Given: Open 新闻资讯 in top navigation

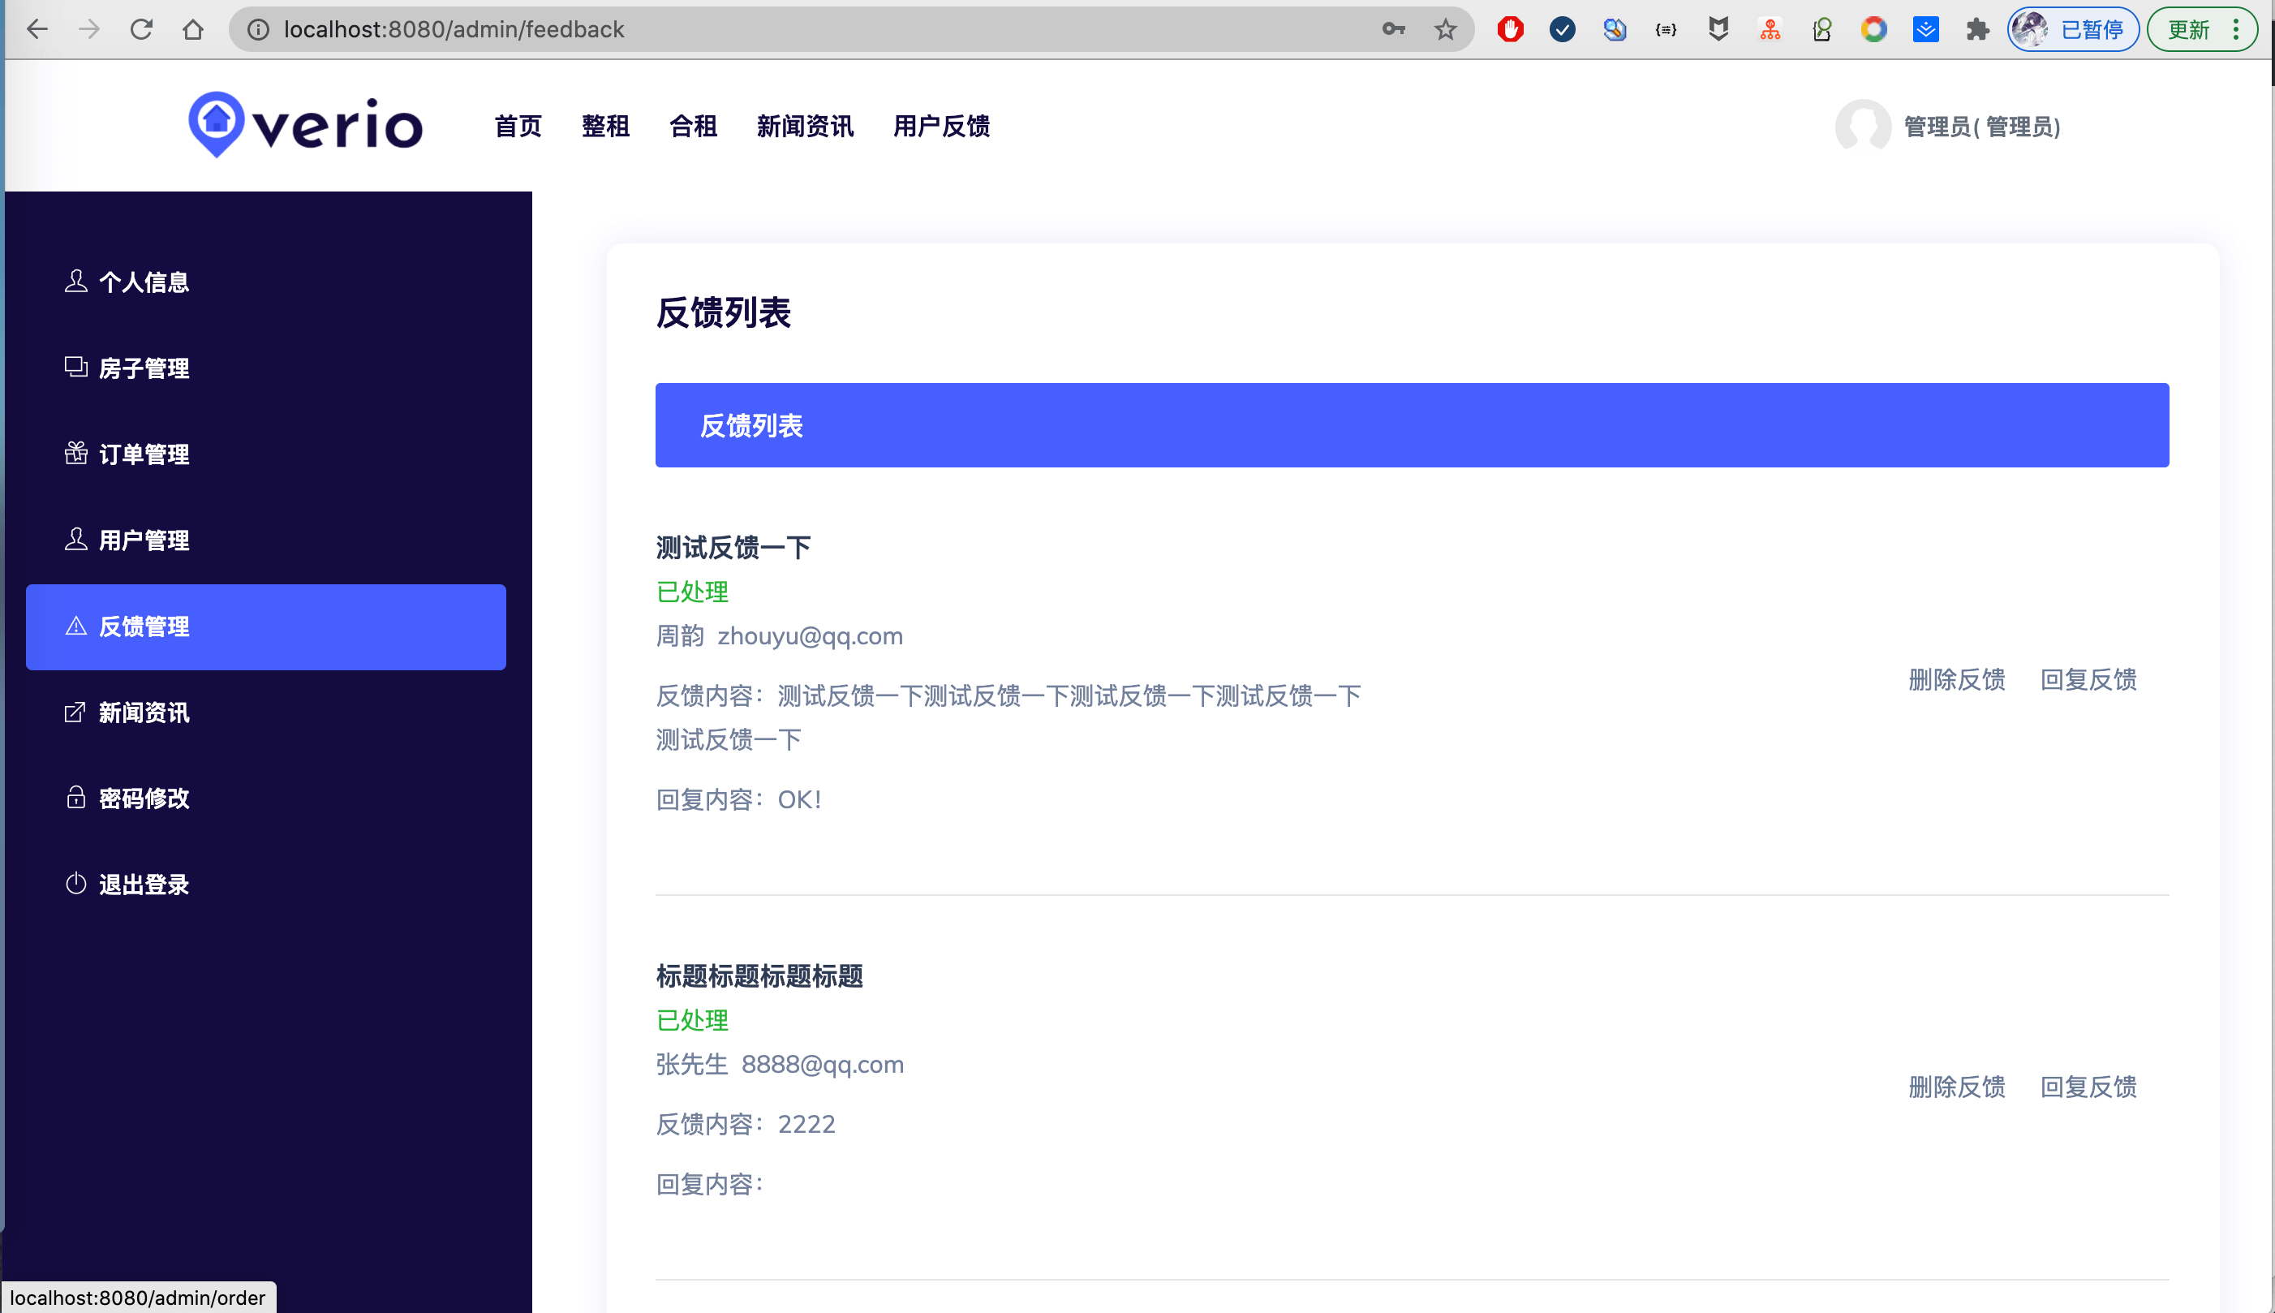Looking at the screenshot, I should (804, 127).
